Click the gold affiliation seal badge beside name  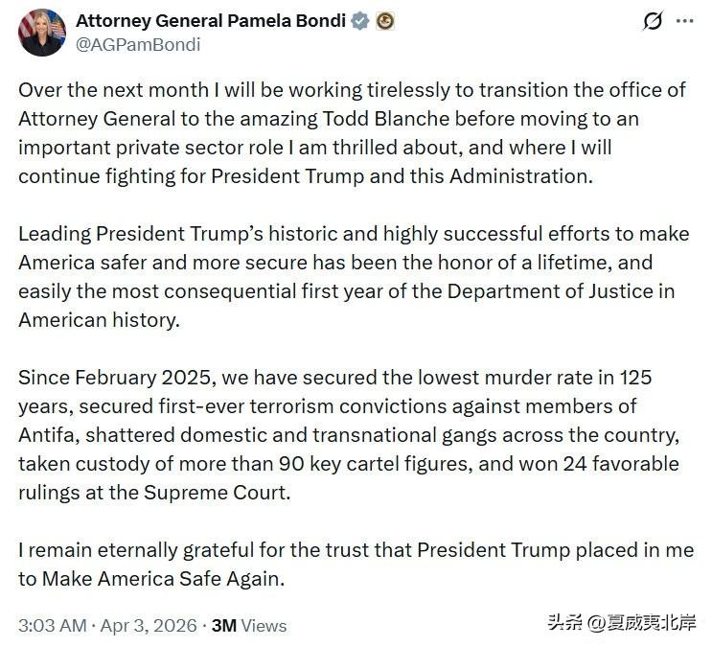point(384,21)
